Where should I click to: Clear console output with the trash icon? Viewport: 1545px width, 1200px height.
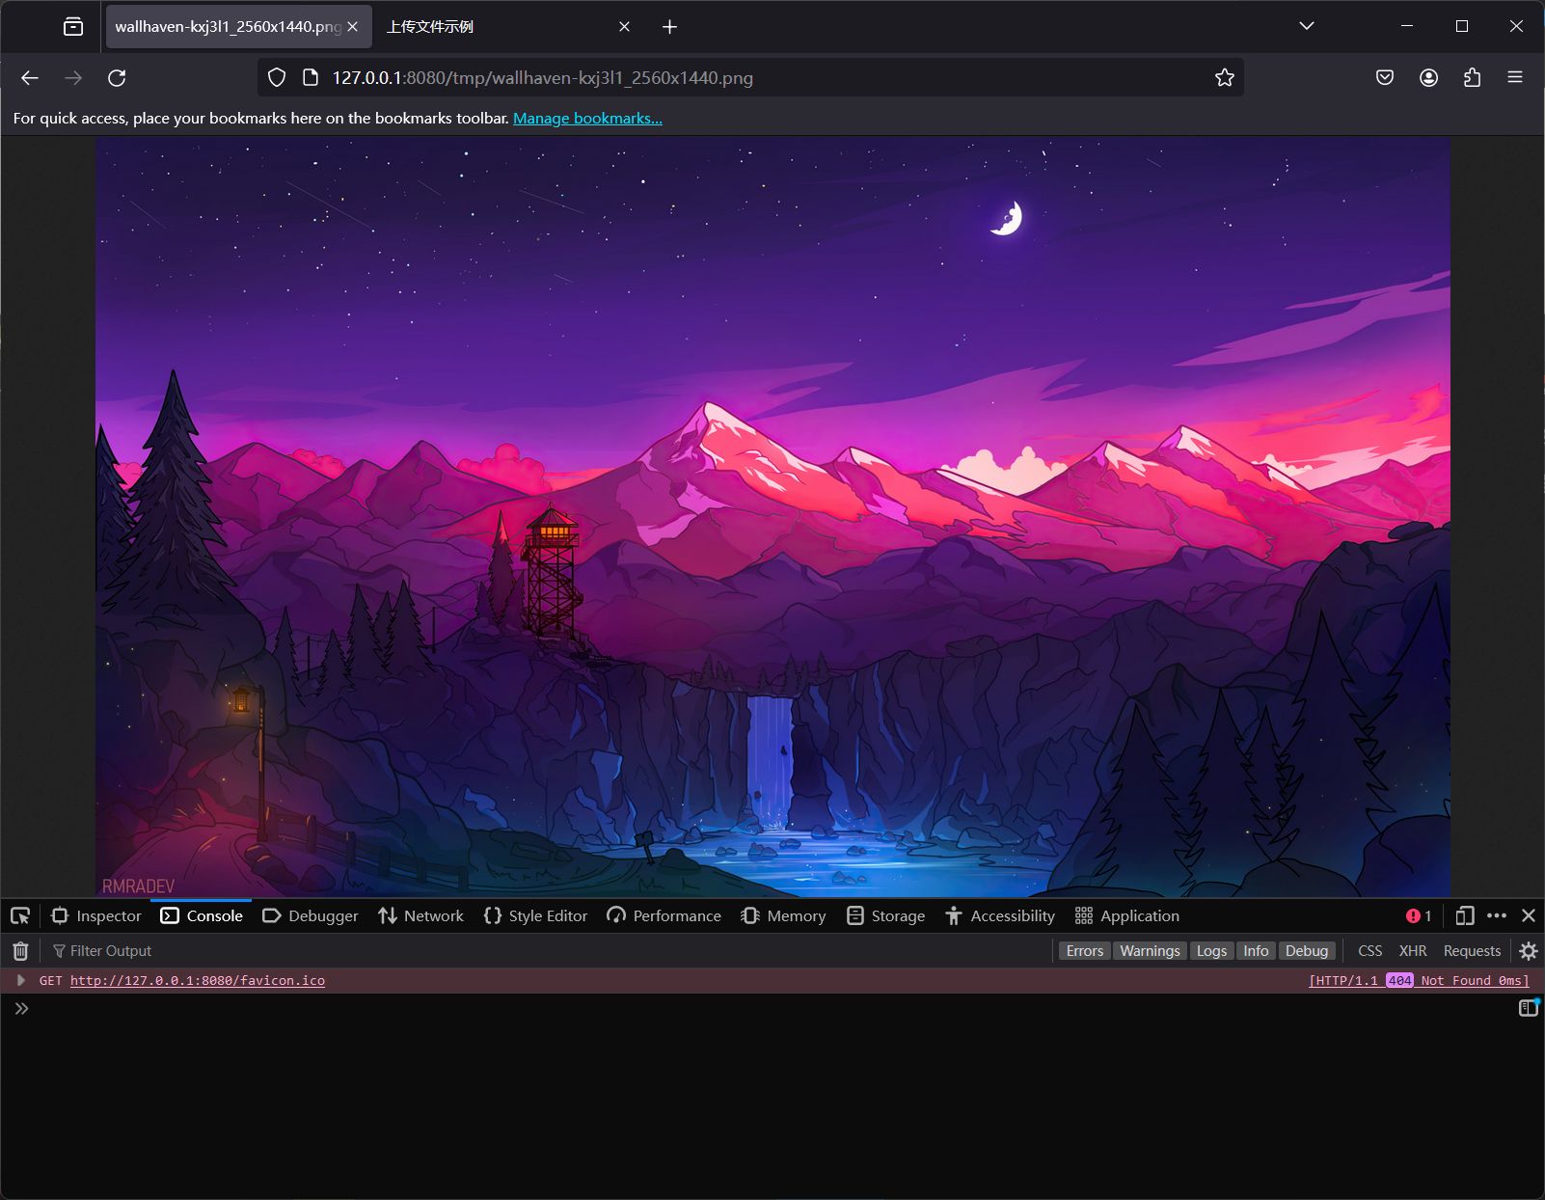pyautogui.click(x=20, y=951)
